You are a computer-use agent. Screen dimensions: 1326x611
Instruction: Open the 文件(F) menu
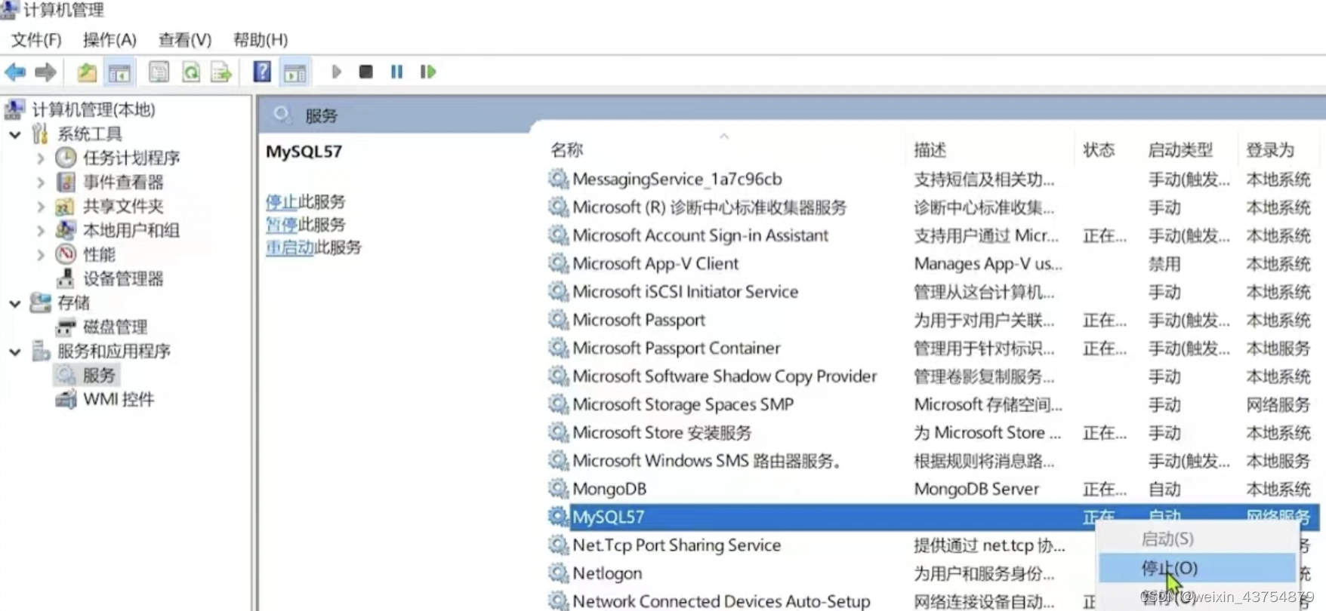36,39
